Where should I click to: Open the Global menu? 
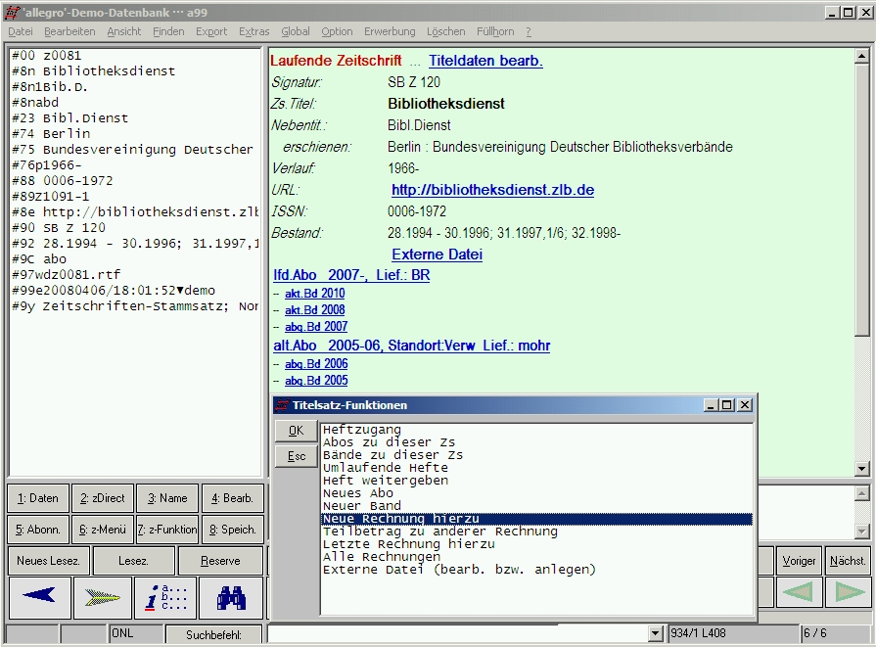(x=296, y=32)
